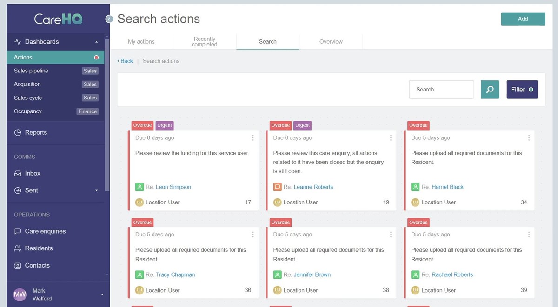Click the Location User avatar on Jennifer Brown's card
This screenshot has height=307, width=558.
[x=277, y=290]
